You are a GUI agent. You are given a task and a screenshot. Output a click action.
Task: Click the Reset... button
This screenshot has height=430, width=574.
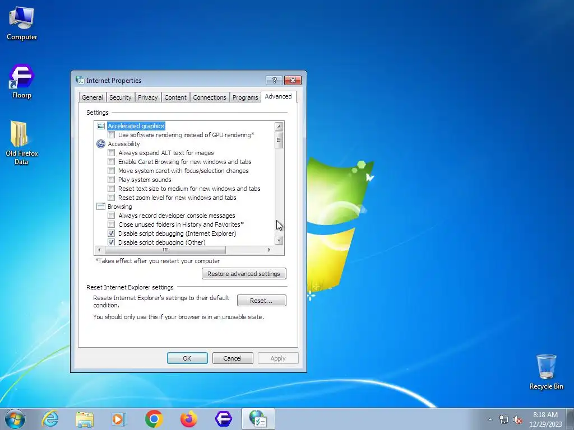click(261, 301)
